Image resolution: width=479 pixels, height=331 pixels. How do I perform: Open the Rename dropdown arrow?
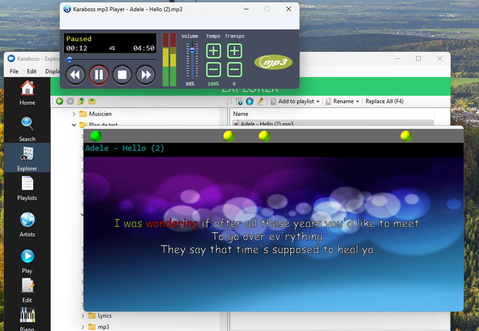(x=357, y=102)
